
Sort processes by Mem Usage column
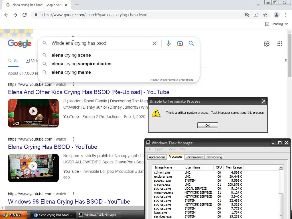pos(234,167)
